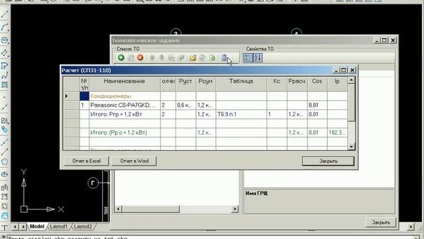Select the Arc tool in left toolbar
The height and width of the screenshot is (239, 424).
click(5, 27)
